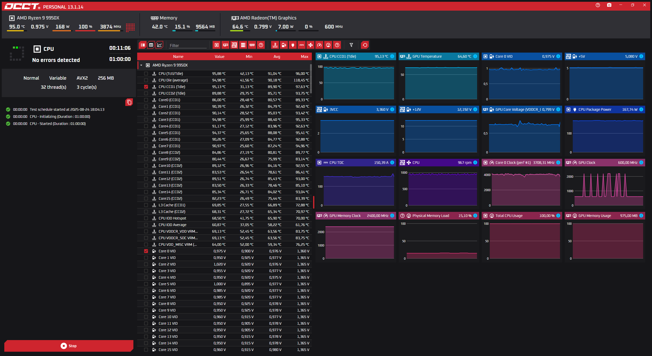Toggle the temperature sensor filter icon
Viewport: 652px width, 356px height.
click(x=275, y=45)
